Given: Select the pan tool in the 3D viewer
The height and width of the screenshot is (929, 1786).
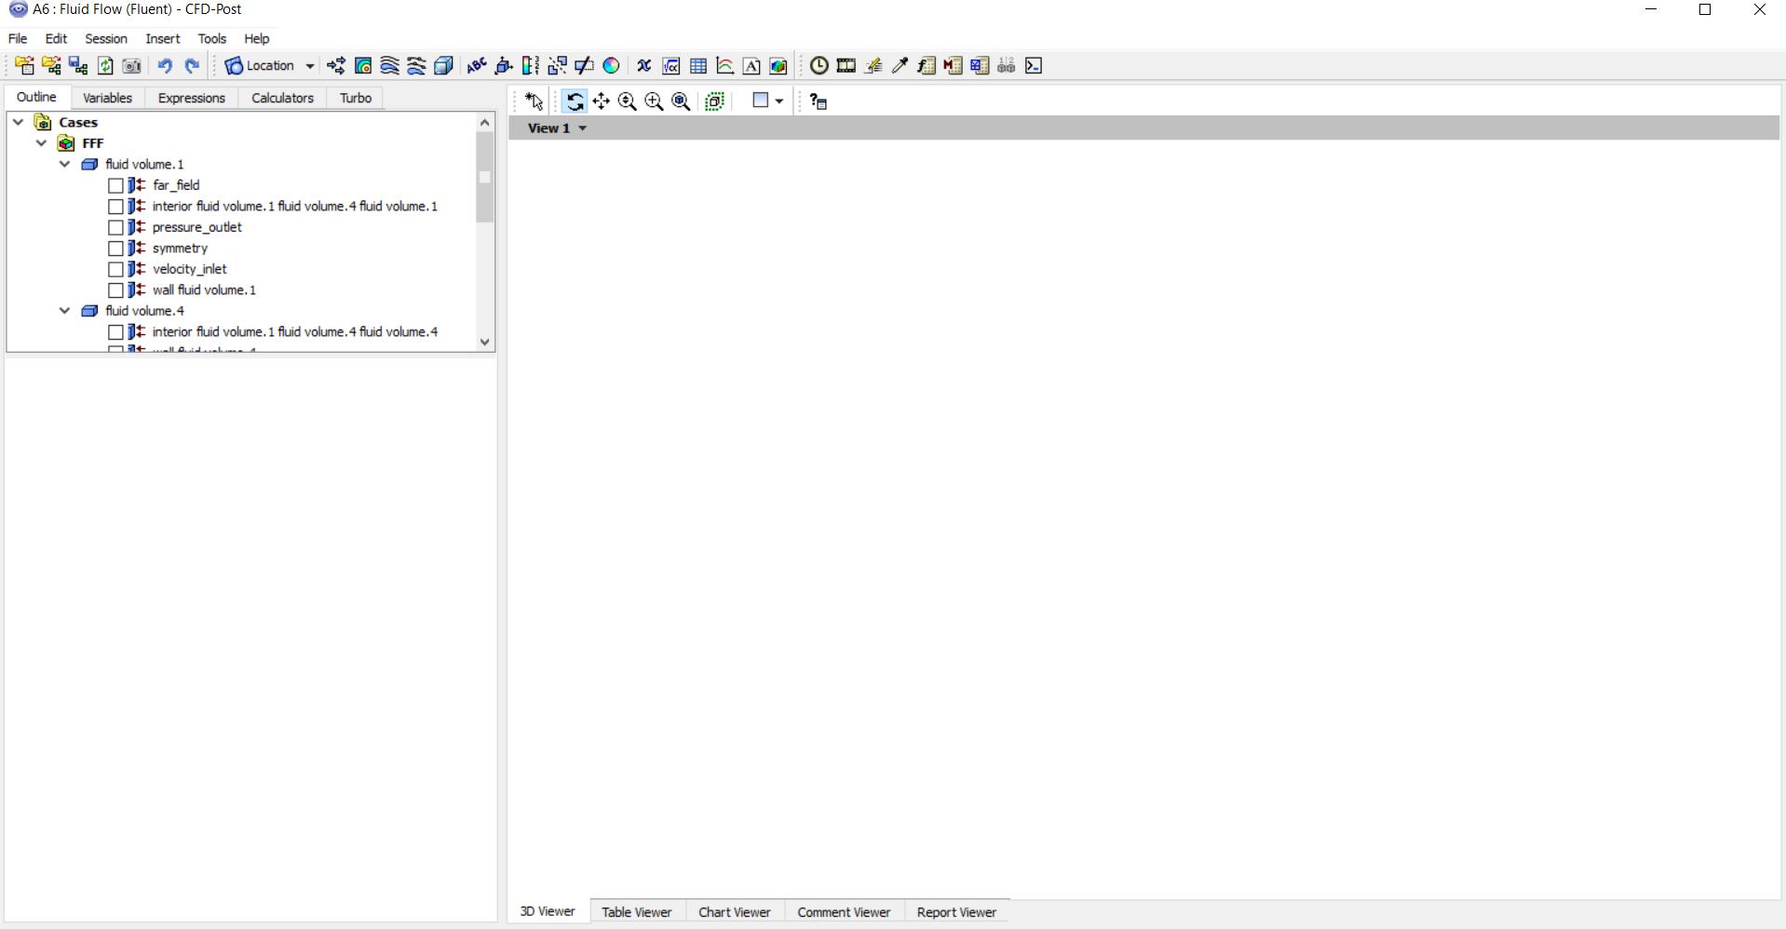Looking at the screenshot, I should click(601, 101).
